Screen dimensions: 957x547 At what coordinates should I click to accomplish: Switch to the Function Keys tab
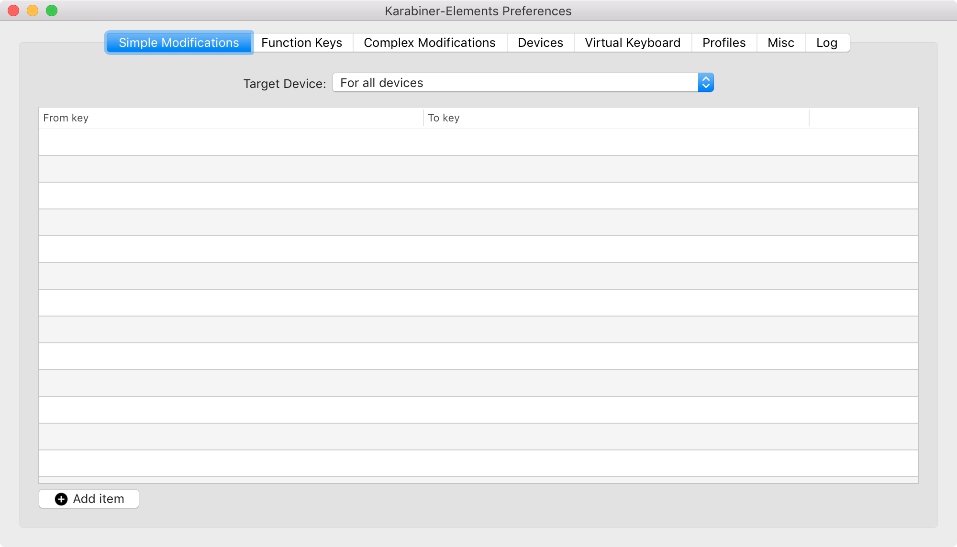(301, 43)
